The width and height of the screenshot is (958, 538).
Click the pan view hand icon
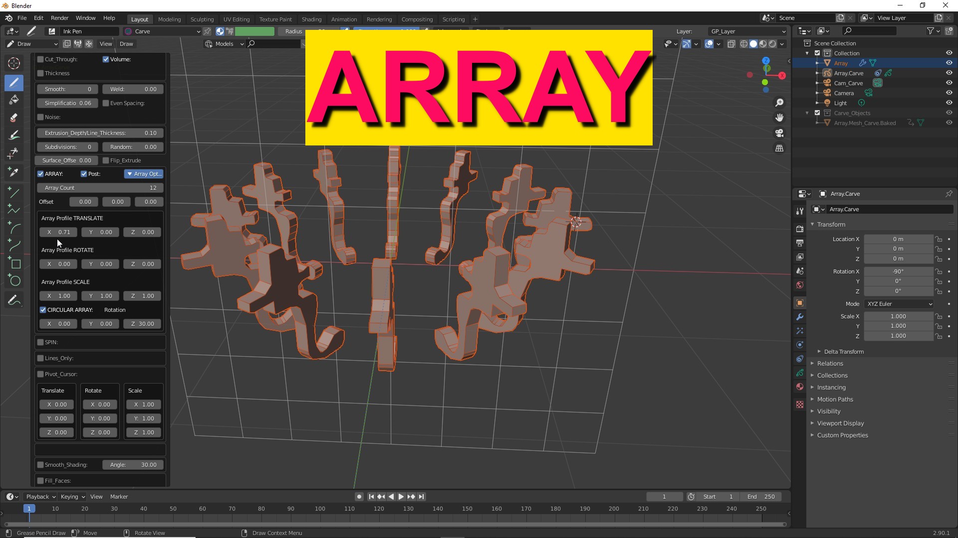pos(779,118)
